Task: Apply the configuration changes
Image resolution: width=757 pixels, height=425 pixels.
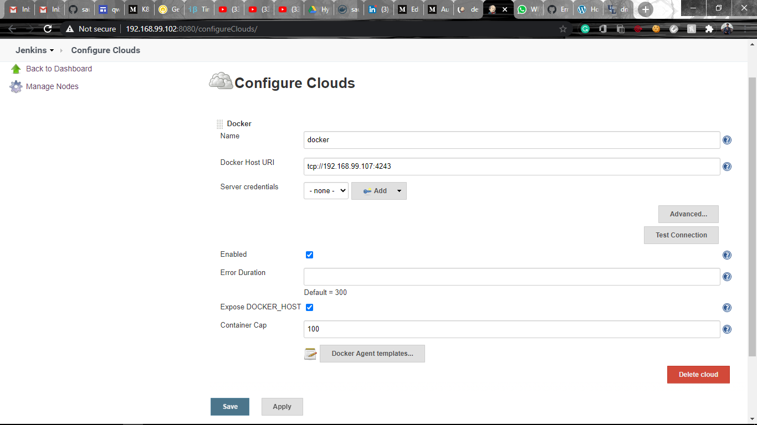Action: [282, 407]
